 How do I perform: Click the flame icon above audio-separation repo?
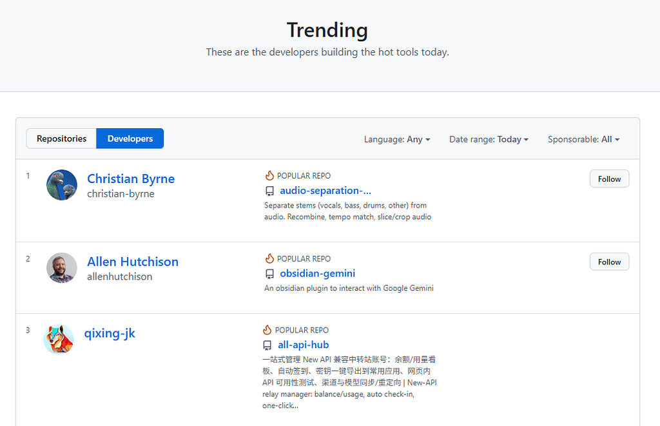point(269,175)
